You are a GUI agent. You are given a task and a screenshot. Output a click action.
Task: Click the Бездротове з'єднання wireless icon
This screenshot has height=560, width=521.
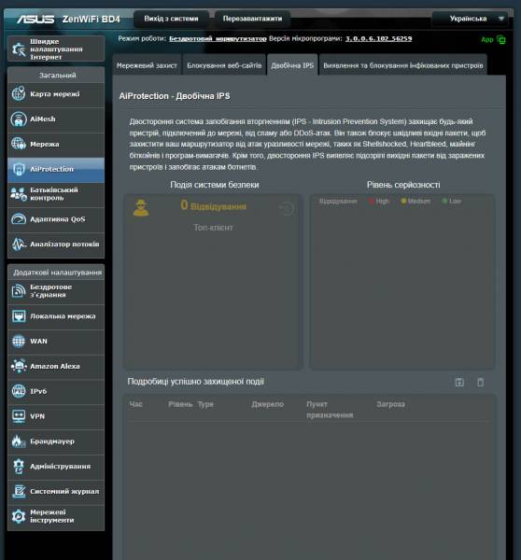[x=19, y=291]
